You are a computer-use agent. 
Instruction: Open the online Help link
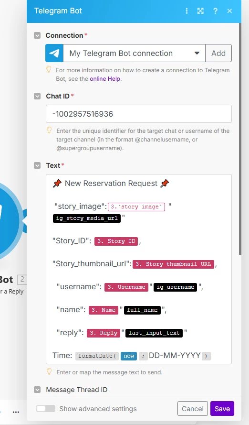click(x=105, y=79)
